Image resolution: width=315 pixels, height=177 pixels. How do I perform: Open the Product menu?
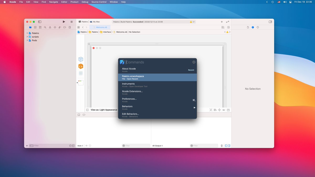tap(74, 2)
